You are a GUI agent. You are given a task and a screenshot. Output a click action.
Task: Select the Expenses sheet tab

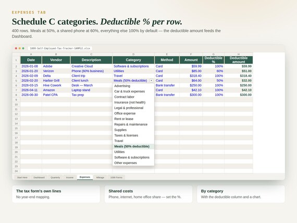click(85, 177)
